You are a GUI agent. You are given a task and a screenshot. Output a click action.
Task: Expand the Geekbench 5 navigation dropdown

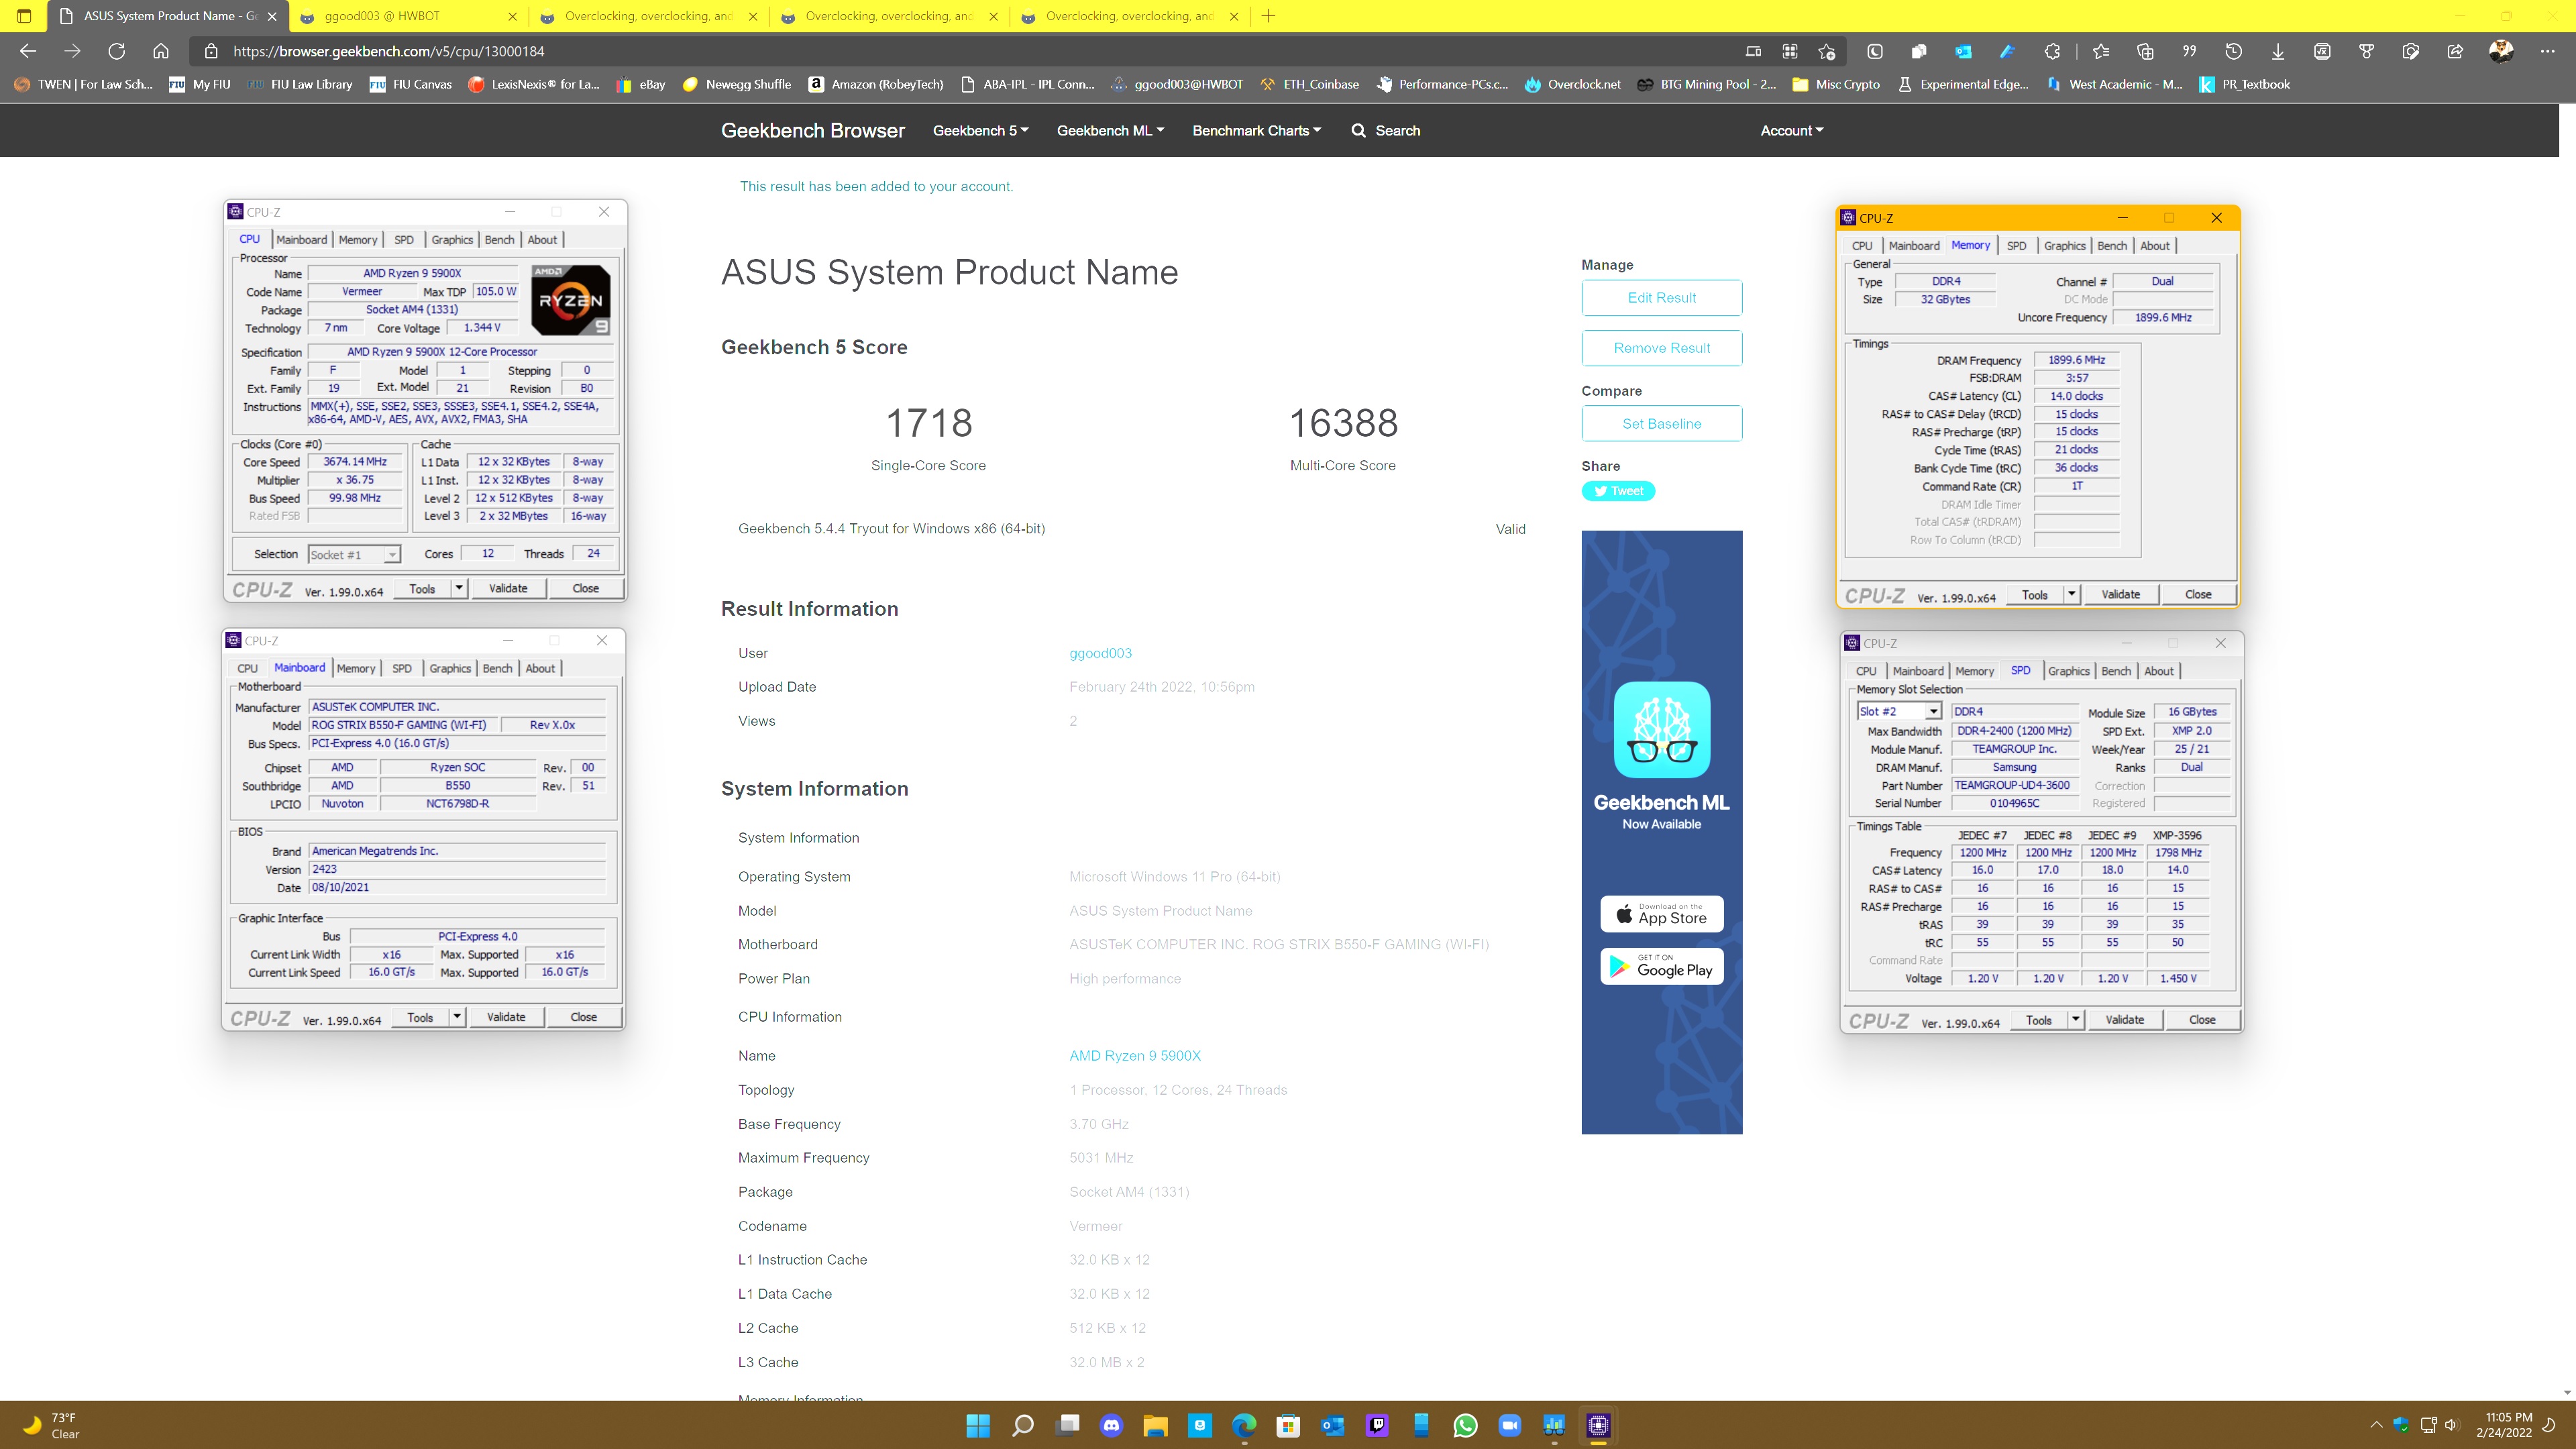[980, 131]
